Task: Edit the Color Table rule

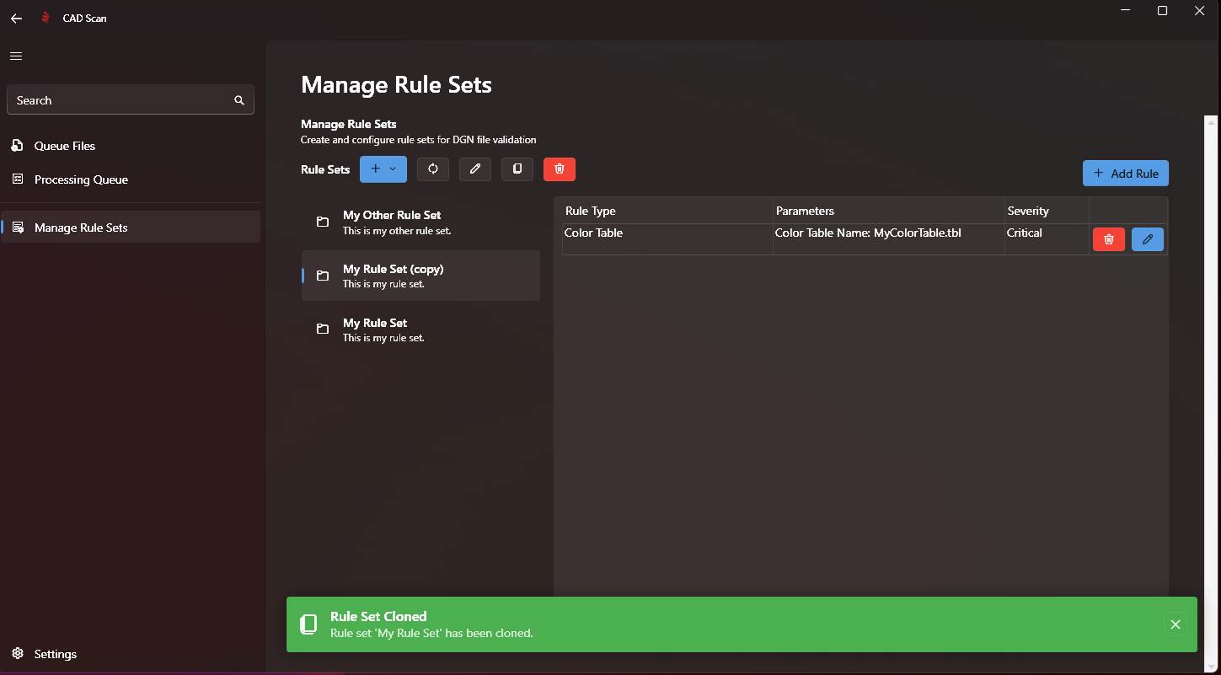Action: (x=1148, y=240)
